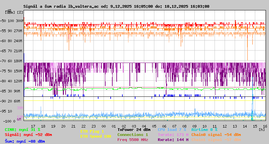Screen dimensions: 269x144
Task: Click the '-60 80 240M' y-axis label
Action: pos(12,41)
